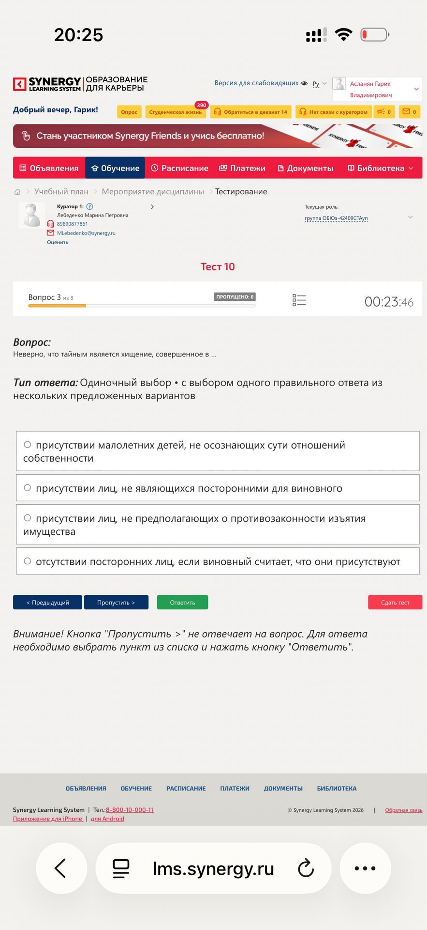Expand the current role chevron
This screenshot has width=427, height=930.
click(411, 217)
